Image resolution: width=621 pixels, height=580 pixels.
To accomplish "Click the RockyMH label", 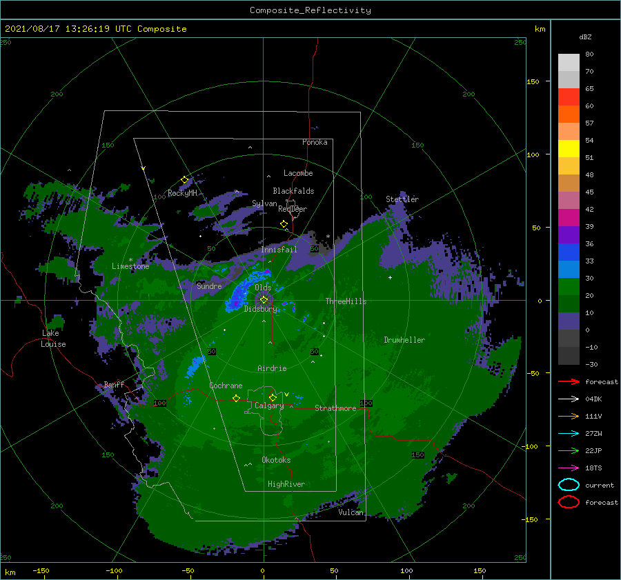I will tap(182, 193).
